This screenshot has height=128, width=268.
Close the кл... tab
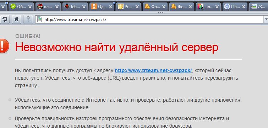tap(57, 7)
